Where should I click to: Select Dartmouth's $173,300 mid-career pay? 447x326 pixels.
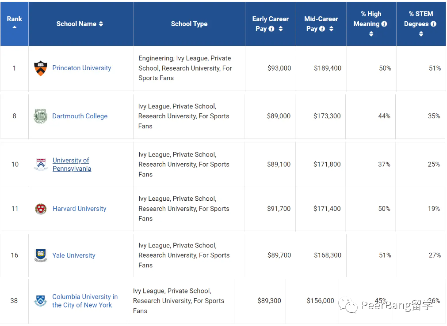(327, 116)
